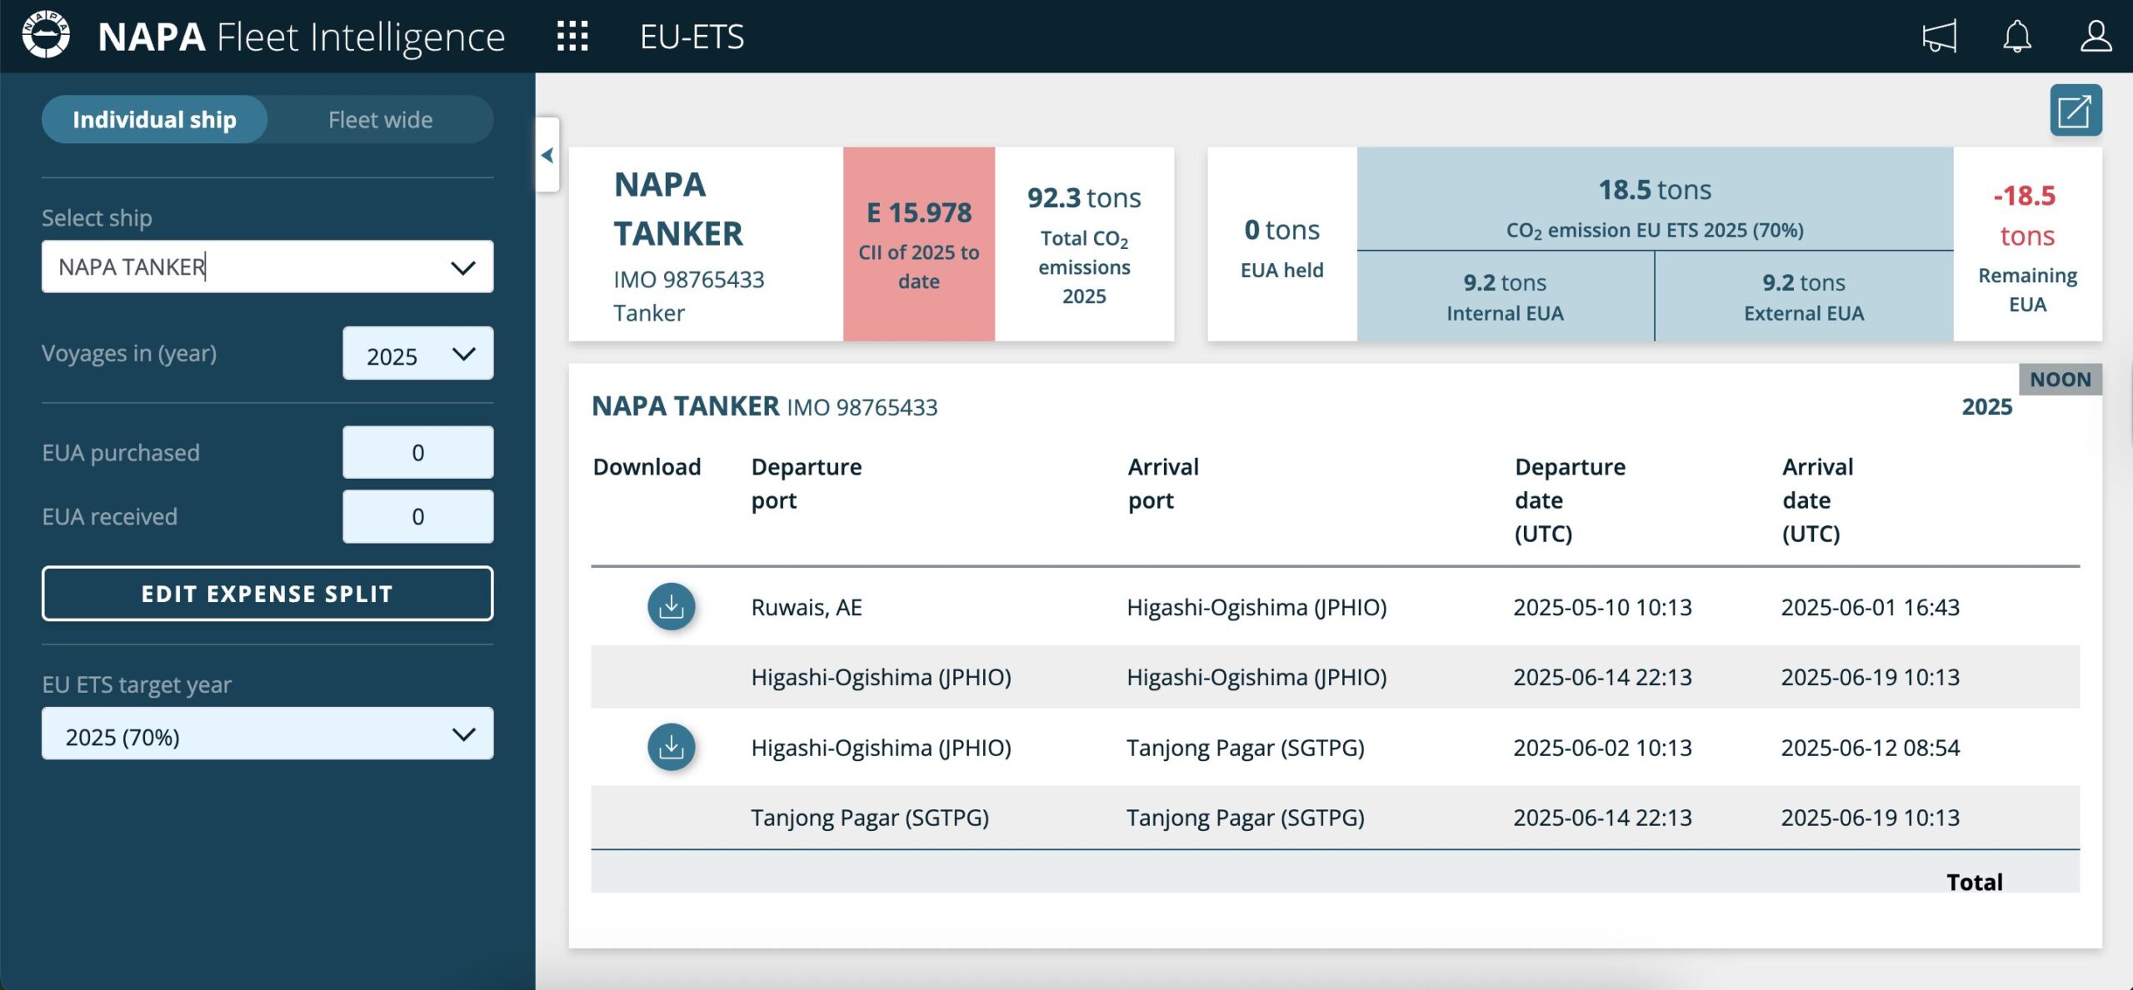2133x990 pixels.
Task: Open notifications bell
Action: 2017,37
